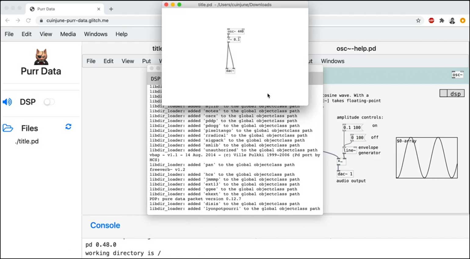
Task: Open the ABP adblock extension
Action: point(431,20)
